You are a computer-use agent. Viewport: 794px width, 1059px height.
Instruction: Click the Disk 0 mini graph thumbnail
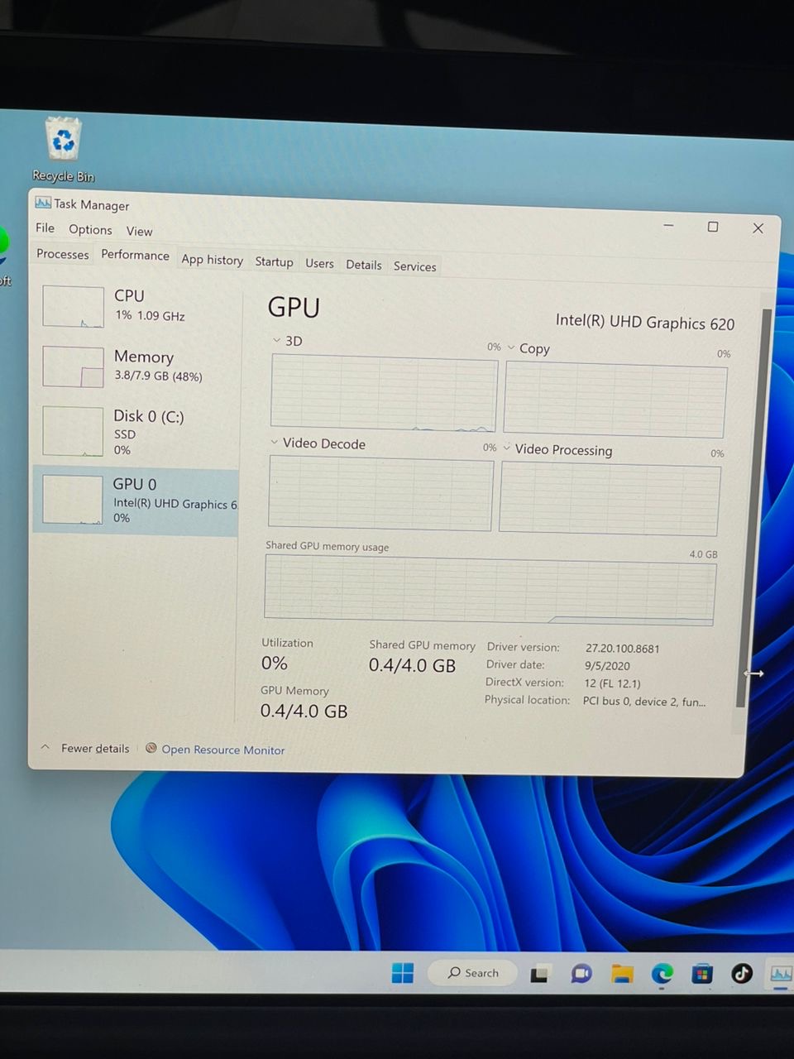tap(72, 431)
